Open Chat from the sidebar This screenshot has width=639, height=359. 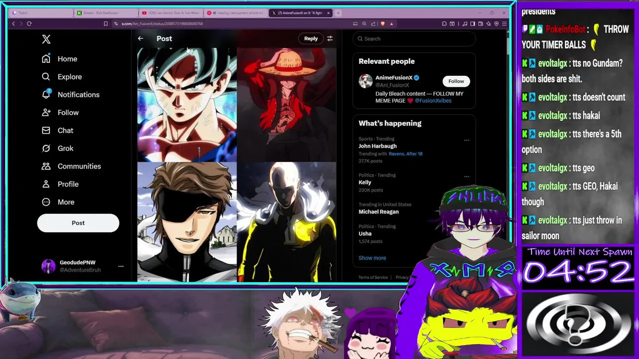tap(57, 131)
